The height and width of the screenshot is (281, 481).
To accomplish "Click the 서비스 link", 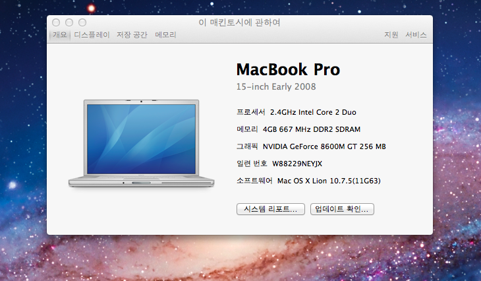I will [416, 34].
